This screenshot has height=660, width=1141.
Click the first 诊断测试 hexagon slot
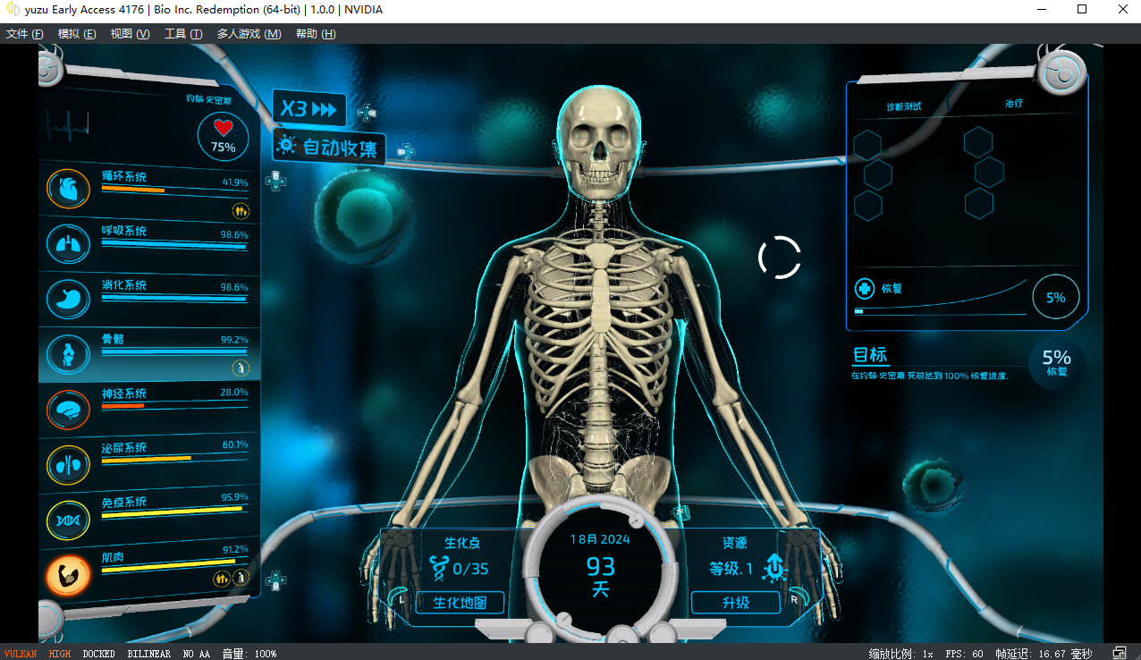(x=867, y=144)
